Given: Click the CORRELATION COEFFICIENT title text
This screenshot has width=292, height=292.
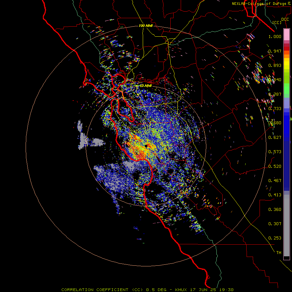Looking at the screenshot, I should pyautogui.click(x=95, y=290).
